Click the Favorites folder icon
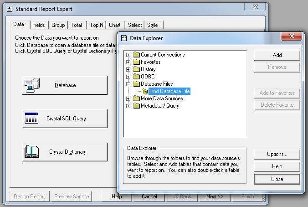 point(136,62)
